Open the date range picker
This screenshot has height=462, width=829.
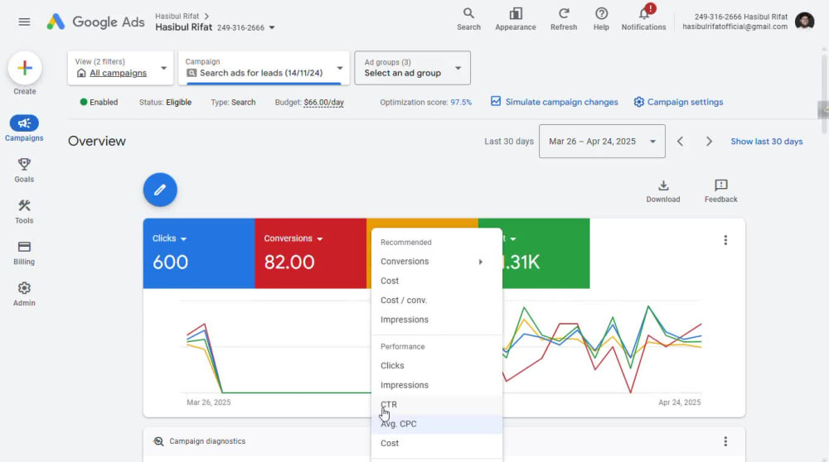602,142
